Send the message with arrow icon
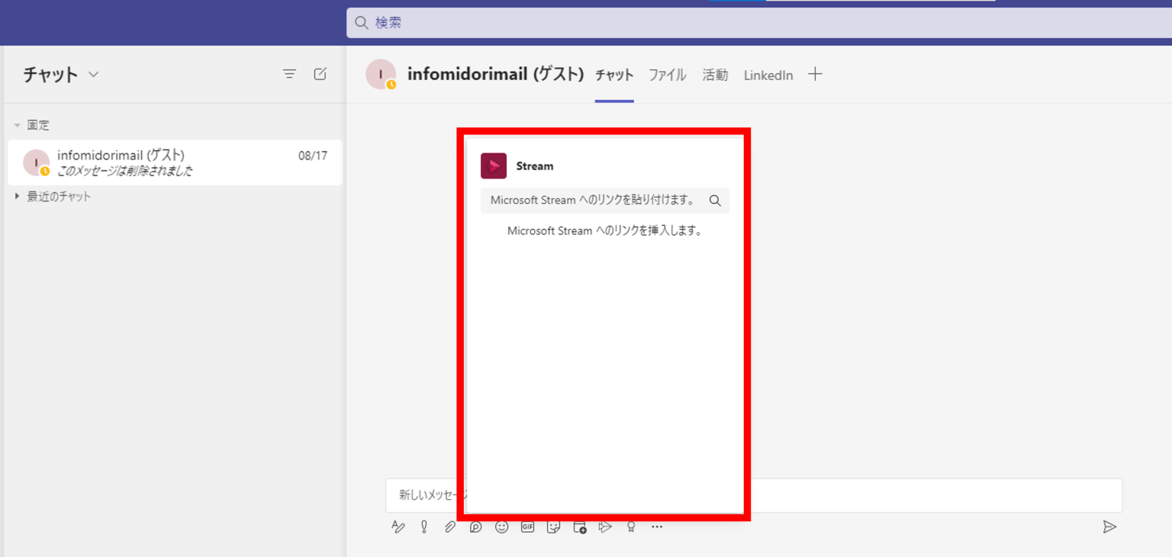1172x557 pixels. [1109, 527]
